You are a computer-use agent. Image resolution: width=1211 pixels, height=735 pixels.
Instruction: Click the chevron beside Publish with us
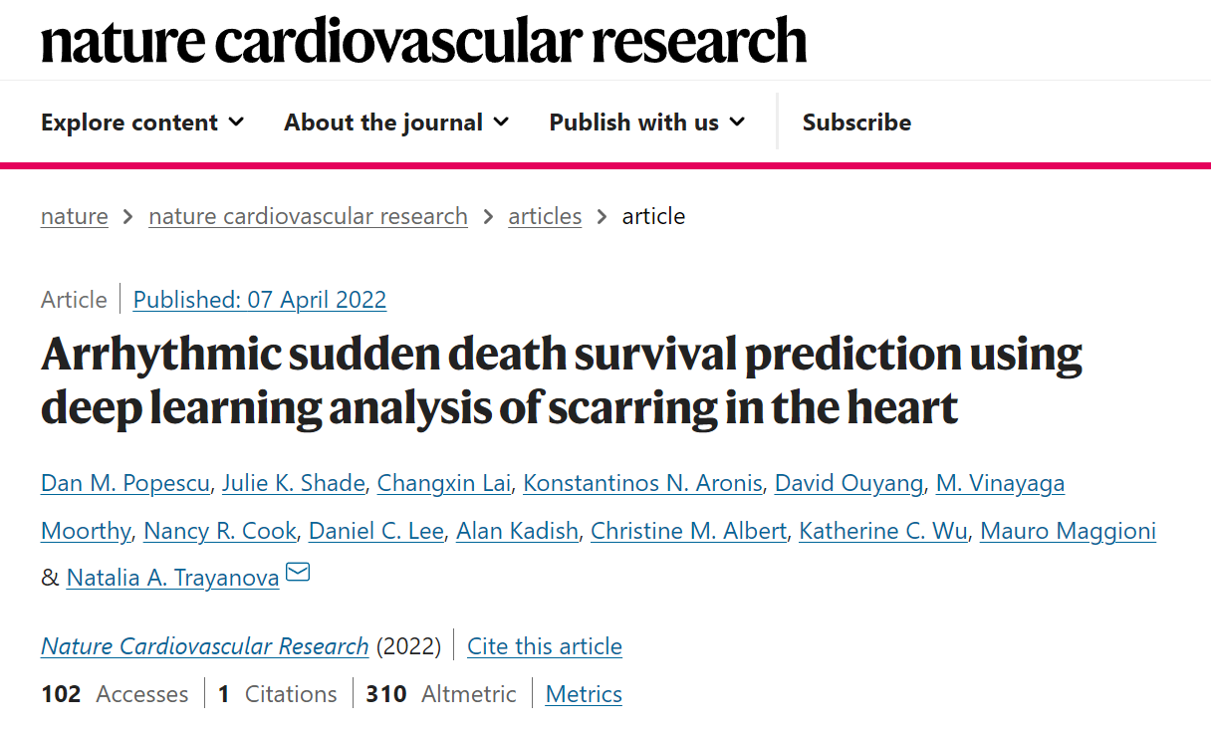[x=738, y=122]
